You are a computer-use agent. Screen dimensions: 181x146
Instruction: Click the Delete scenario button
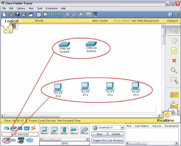116,134
